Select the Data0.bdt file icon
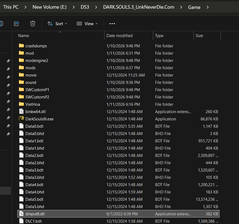Image resolution: width=239 pixels, height=224 pixels. click(x=21, y=126)
